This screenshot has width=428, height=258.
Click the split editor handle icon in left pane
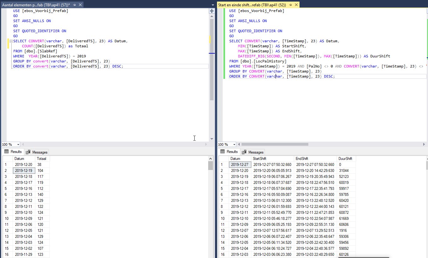tap(212, 10)
